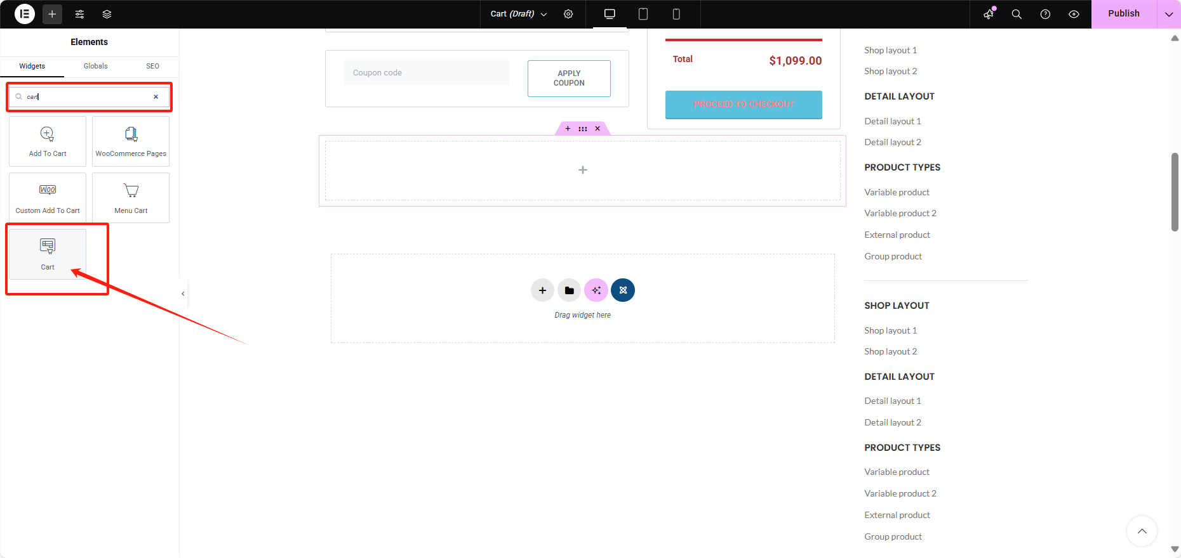Open Site Settings sliders icon
The height and width of the screenshot is (558, 1181).
click(x=79, y=14)
